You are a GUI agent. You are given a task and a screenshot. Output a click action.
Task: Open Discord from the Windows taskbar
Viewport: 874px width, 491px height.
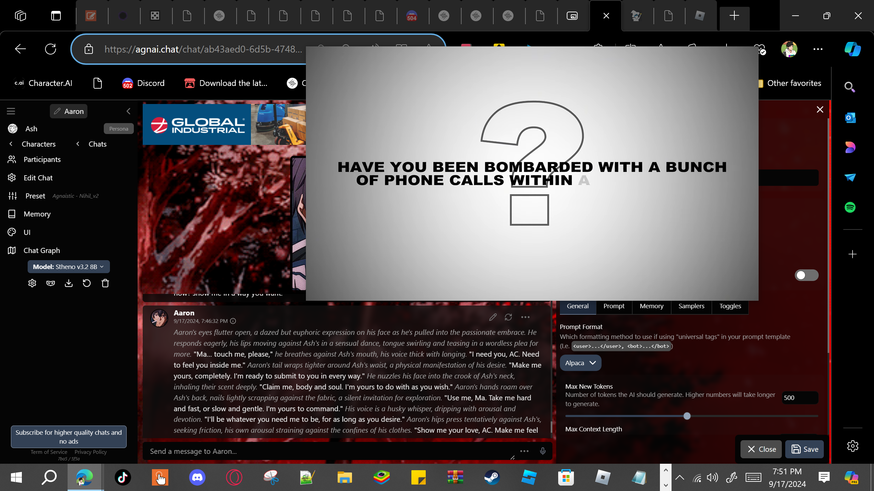pos(197,477)
